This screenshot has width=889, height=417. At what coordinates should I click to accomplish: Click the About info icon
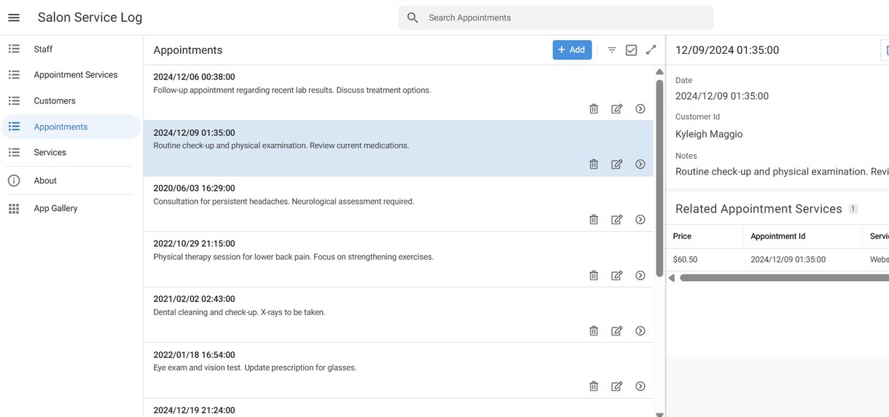14,180
